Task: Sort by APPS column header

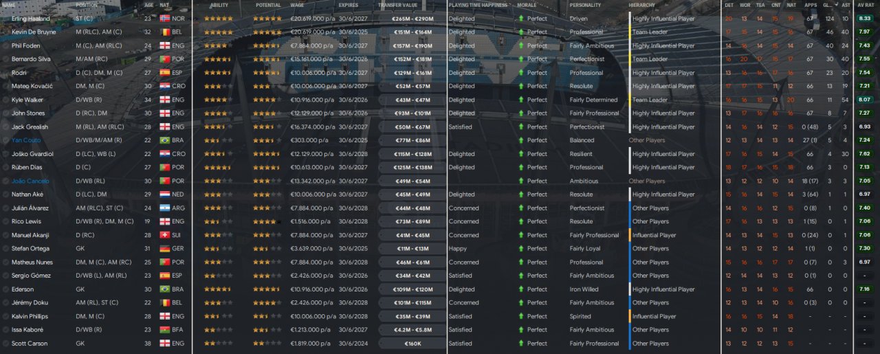Action: 810,5
